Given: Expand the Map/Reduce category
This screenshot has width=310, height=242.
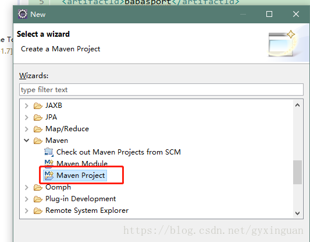Looking at the screenshot, I should point(27,129).
